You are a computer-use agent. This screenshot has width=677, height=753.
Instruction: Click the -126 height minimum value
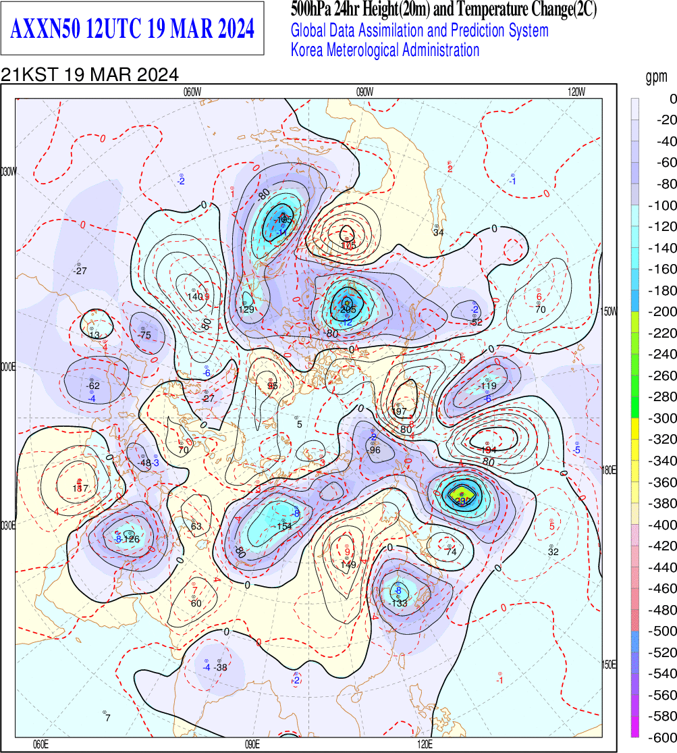point(130,539)
